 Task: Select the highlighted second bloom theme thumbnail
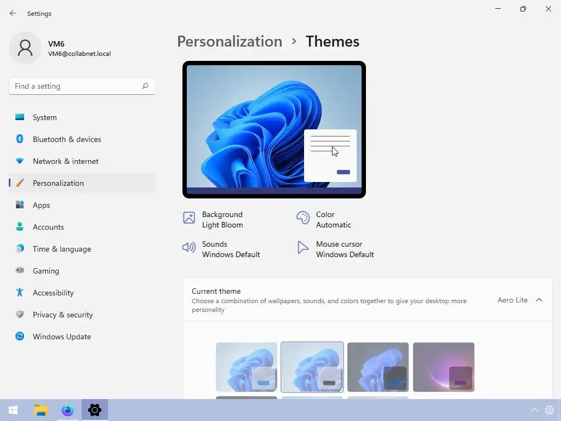click(312, 367)
